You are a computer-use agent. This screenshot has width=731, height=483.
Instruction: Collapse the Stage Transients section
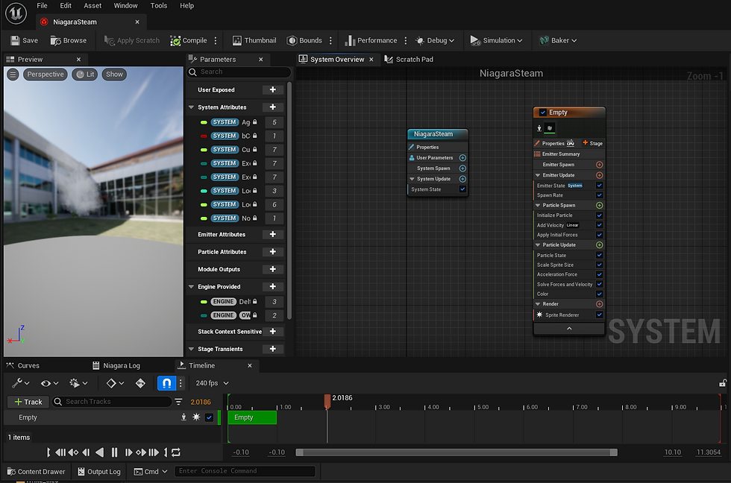[x=191, y=349]
